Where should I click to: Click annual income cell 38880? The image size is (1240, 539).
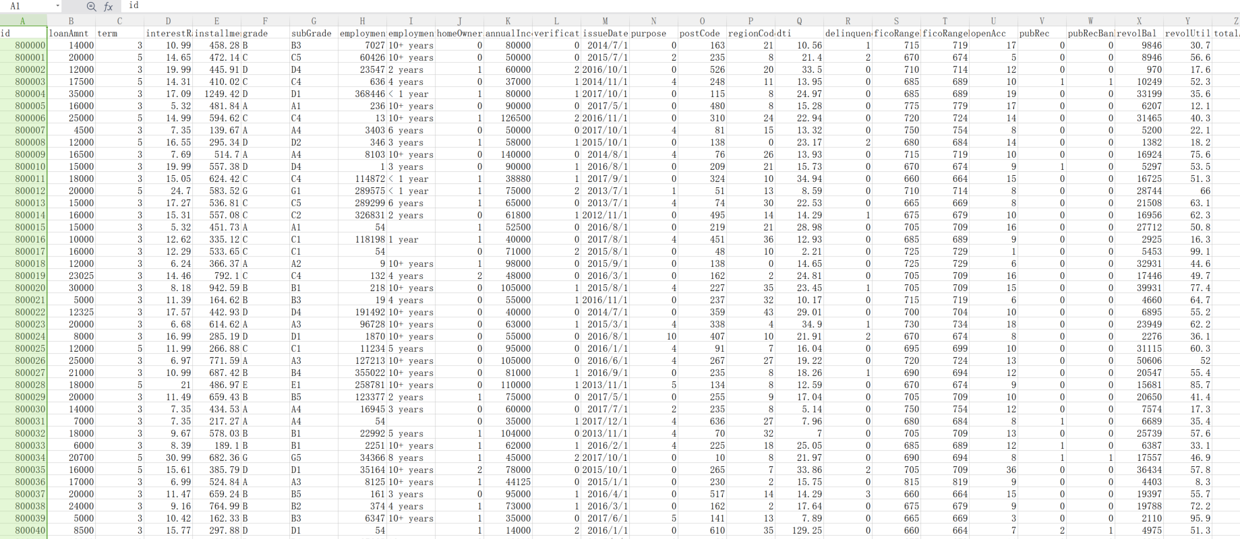[x=508, y=179]
